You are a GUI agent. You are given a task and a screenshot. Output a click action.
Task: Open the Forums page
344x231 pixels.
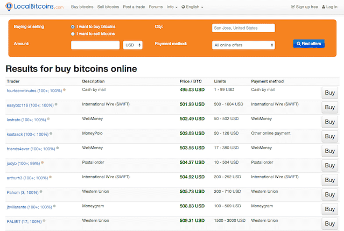click(156, 7)
